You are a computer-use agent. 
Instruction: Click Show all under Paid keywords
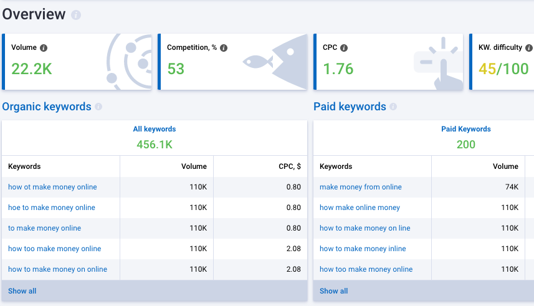click(x=334, y=291)
